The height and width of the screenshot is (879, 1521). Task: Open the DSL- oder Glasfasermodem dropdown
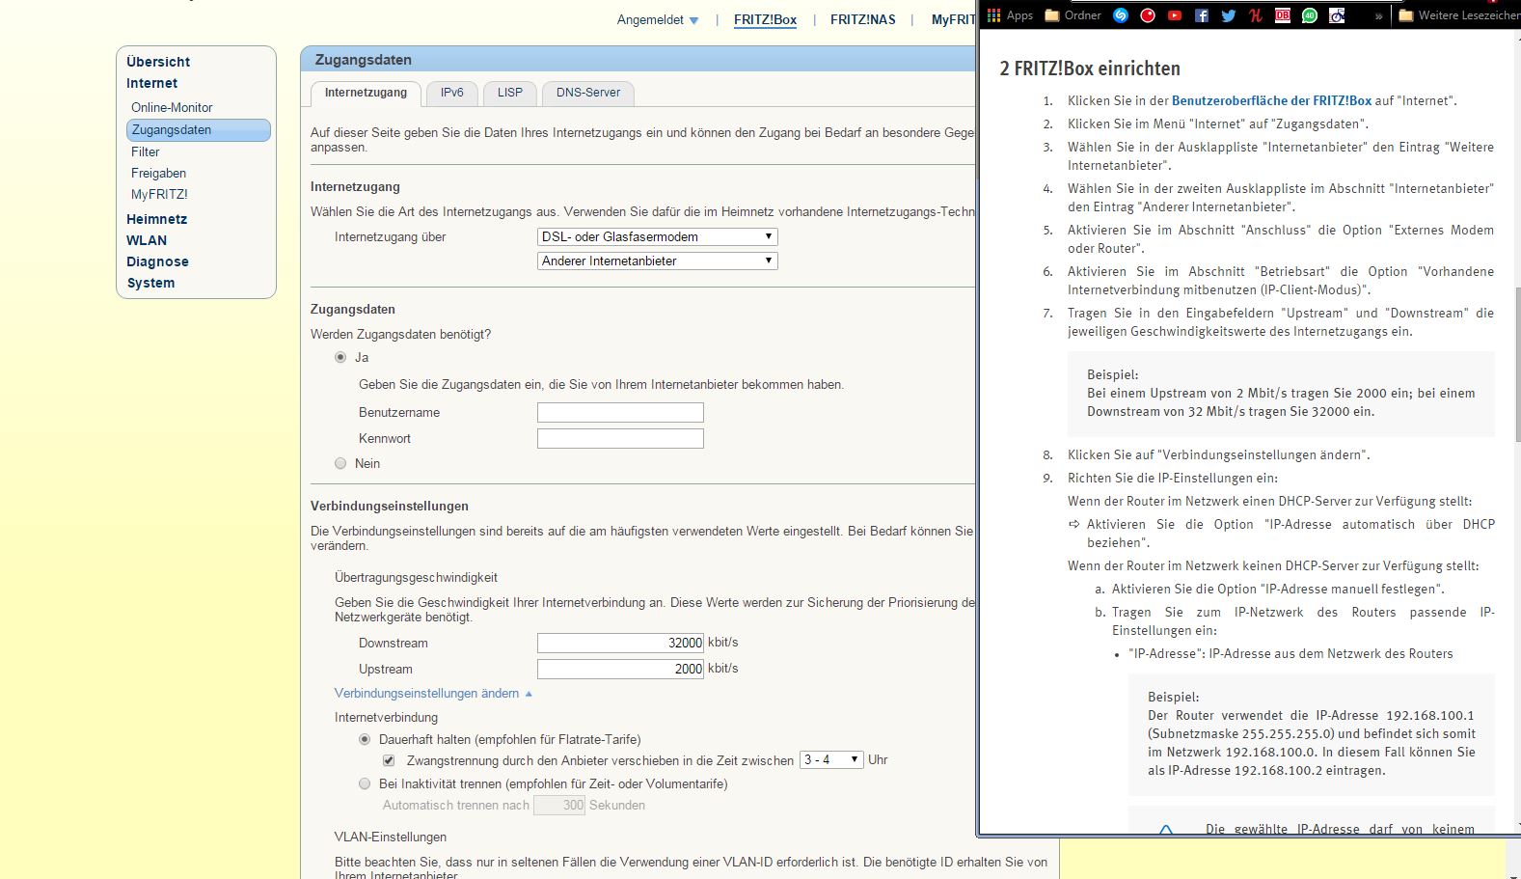tap(657, 236)
